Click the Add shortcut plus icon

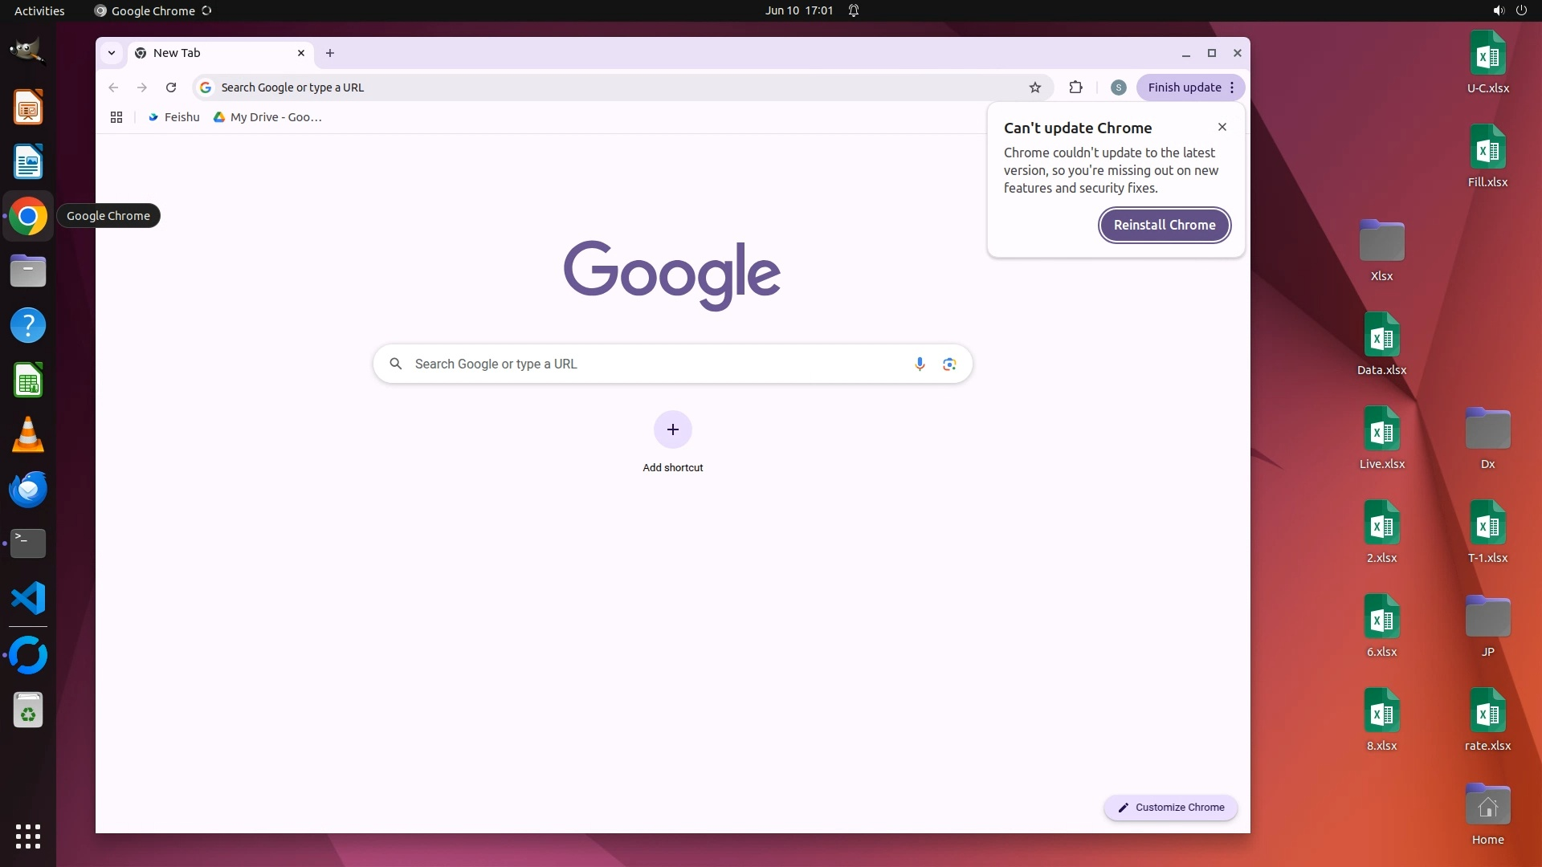coord(672,429)
